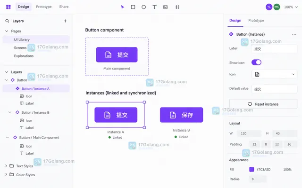Click the bottom-right selection handle of Instance A
Image resolution: width=302 pixels, height=188 pixels.
[x=144, y=127]
